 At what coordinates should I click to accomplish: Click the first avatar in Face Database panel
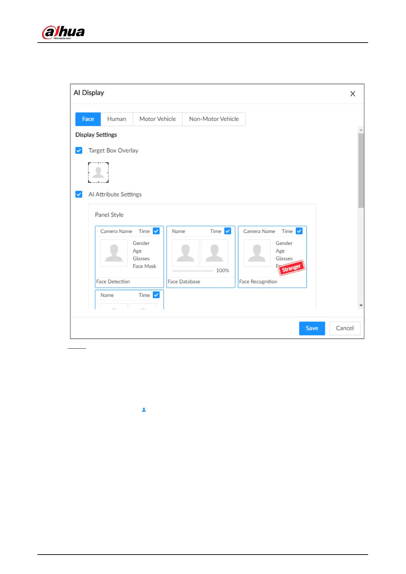(x=185, y=253)
